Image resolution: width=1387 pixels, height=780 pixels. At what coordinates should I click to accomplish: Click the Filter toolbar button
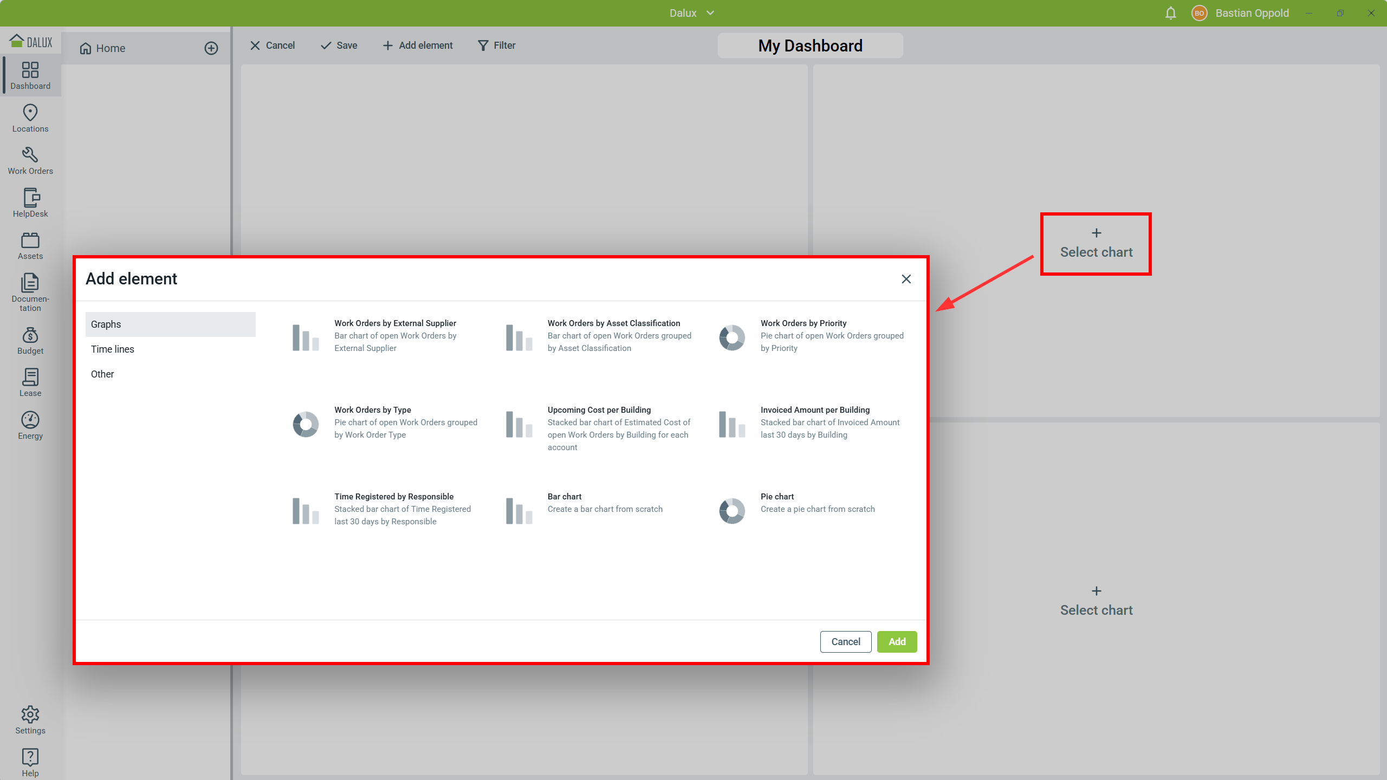(x=496, y=45)
